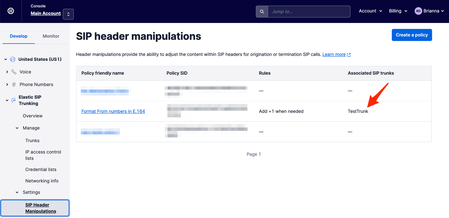The image size is (449, 218).
Task: Switch to the Monitor tab
Action: [x=51, y=36]
